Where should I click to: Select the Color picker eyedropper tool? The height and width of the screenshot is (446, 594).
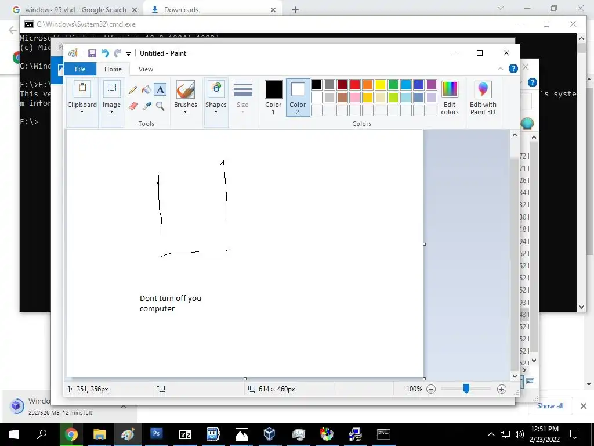147,106
